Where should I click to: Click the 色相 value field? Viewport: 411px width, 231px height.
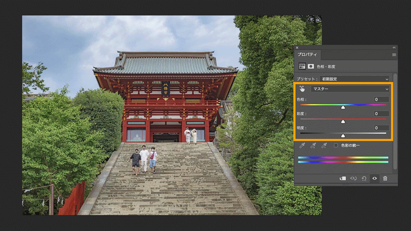click(381, 99)
